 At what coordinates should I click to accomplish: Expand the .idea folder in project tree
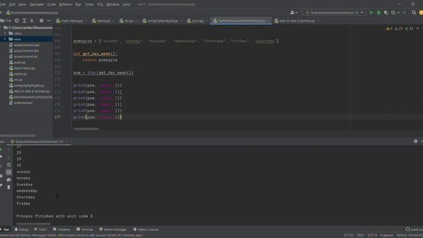coord(5,33)
